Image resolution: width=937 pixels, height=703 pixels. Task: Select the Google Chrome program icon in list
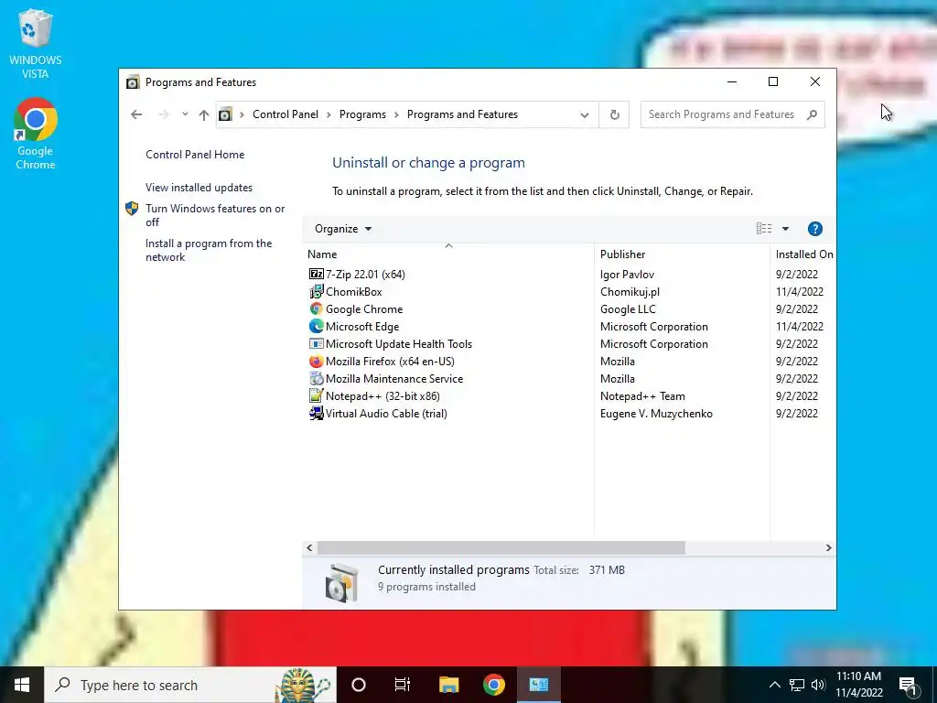pos(316,309)
